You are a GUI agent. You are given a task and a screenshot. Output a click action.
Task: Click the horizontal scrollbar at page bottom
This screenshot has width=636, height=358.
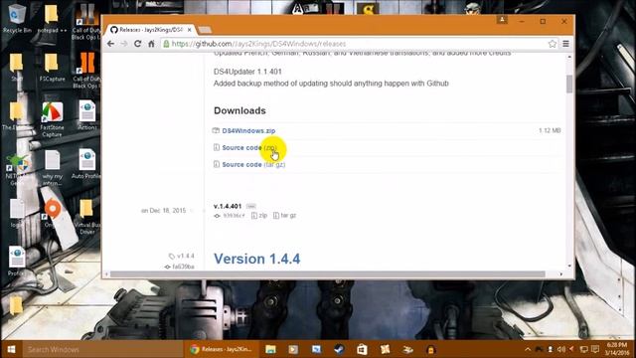[x=328, y=274]
